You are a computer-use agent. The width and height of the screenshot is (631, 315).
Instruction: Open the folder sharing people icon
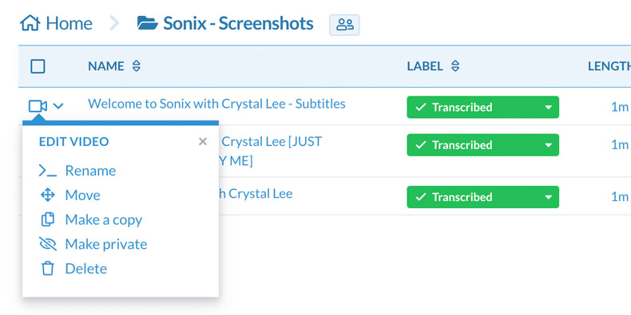(344, 25)
